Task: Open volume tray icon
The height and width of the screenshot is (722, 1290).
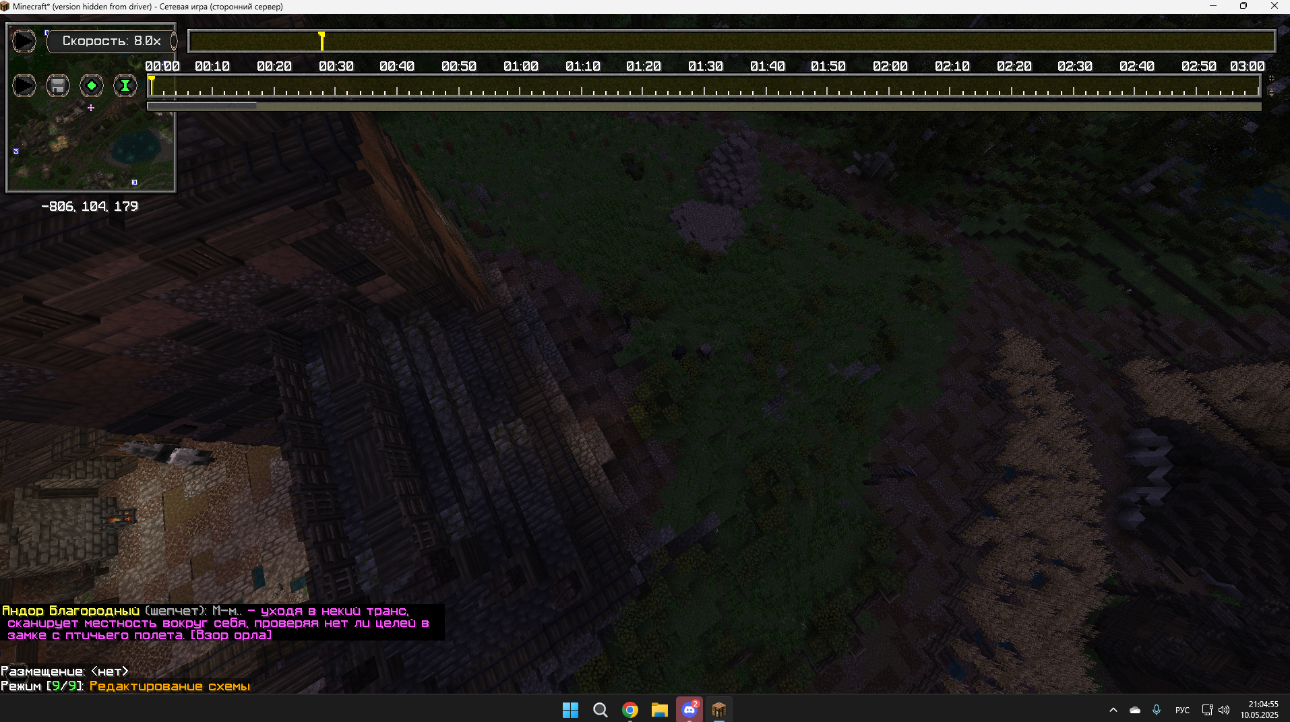Action: point(1224,710)
